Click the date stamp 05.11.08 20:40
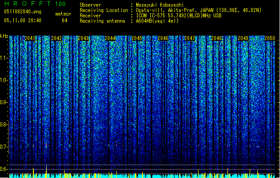The image size is (280, 178). 23,20
